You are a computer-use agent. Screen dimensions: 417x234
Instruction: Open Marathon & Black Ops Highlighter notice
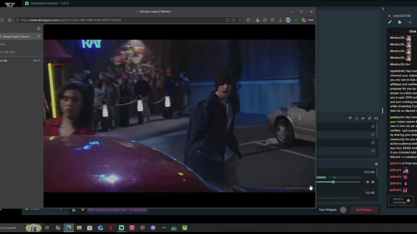click(x=117, y=210)
